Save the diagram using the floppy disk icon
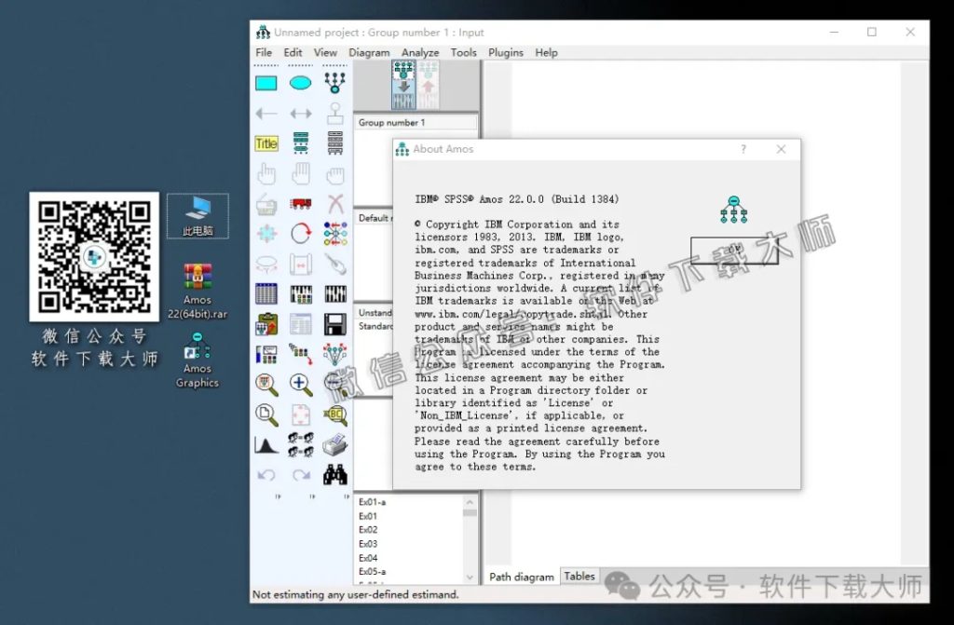This screenshot has width=954, height=625. pos(334,323)
